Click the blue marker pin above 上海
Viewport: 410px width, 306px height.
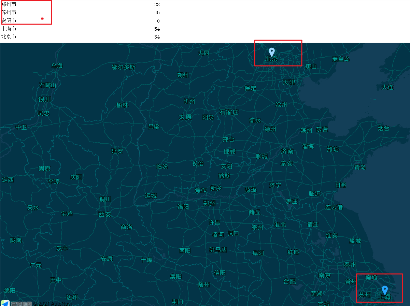coord(385,290)
